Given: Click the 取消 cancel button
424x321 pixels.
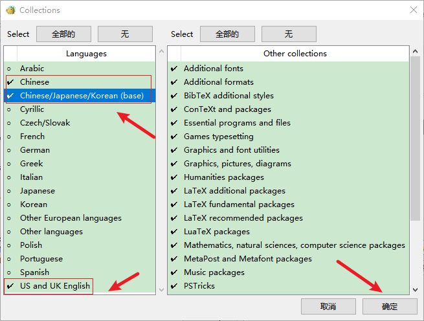Looking at the screenshot, I should (328, 306).
